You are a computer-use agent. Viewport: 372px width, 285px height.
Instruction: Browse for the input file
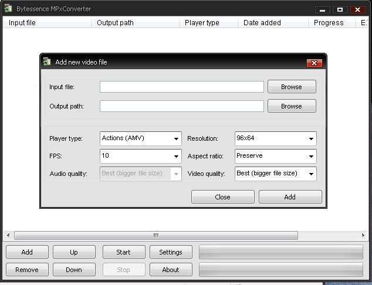click(292, 87)
